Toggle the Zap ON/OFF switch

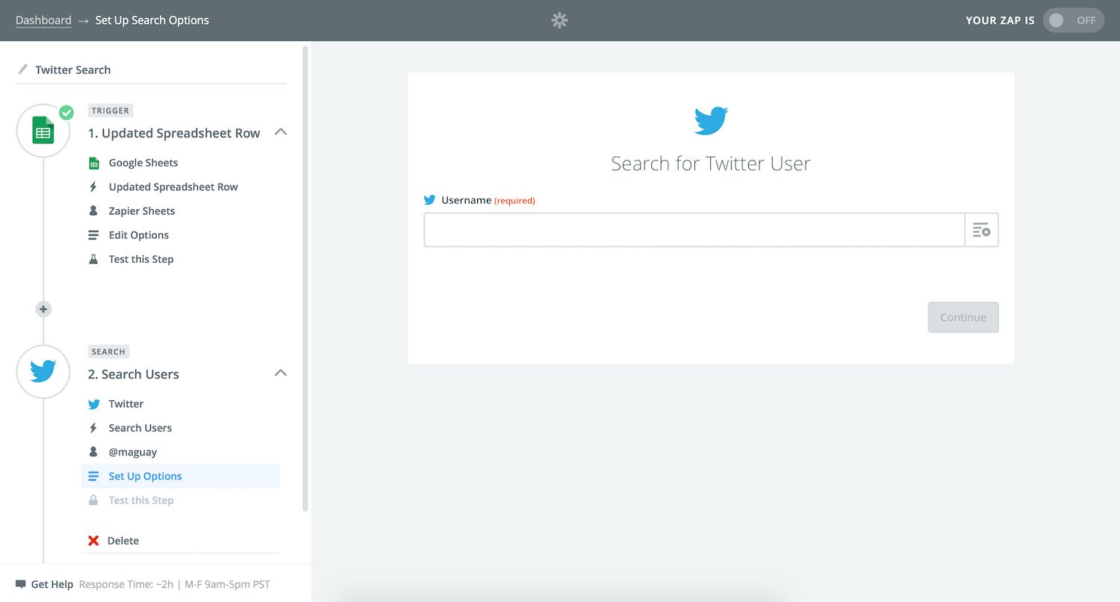click(1073, 20)
